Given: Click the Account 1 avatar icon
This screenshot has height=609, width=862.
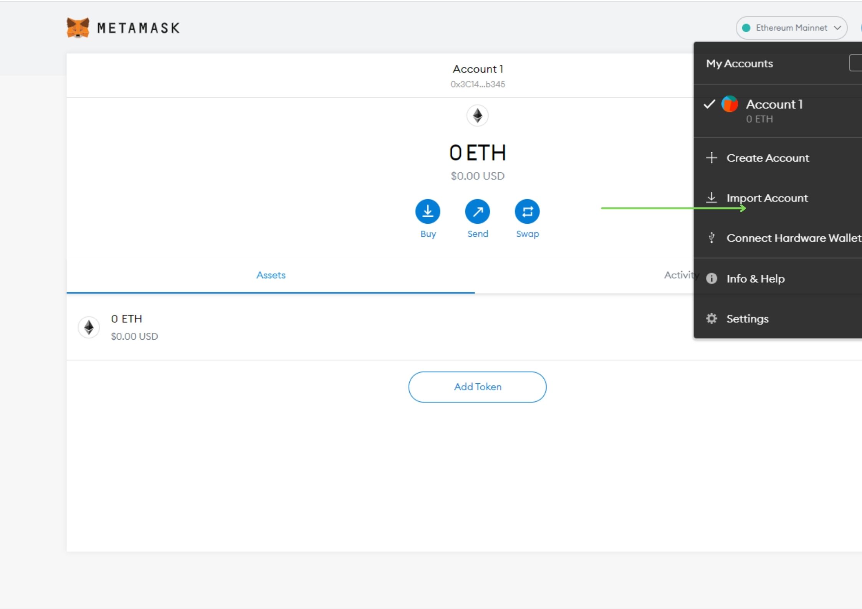Looking at the screenshot, I should coord(730,104).
